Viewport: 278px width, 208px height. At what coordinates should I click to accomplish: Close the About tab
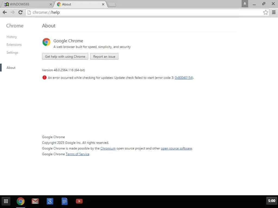click(103, 4)
